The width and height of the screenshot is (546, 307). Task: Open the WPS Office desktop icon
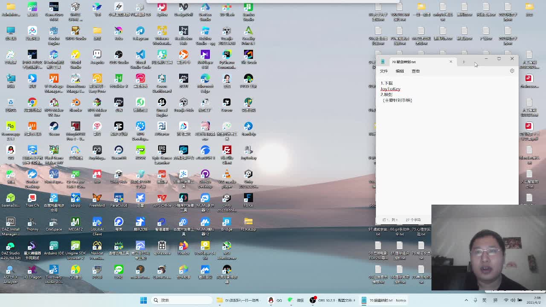tap(162, 200)
